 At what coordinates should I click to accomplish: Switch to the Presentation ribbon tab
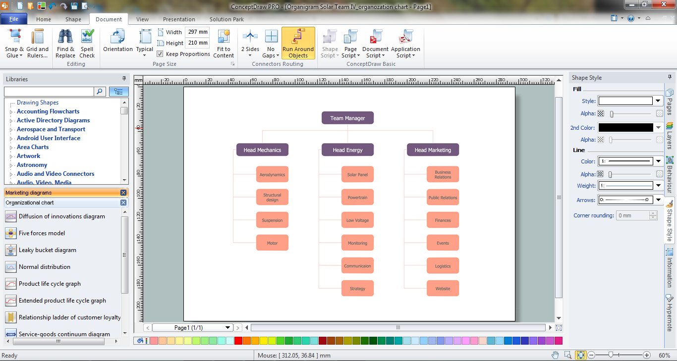[179, 19]
